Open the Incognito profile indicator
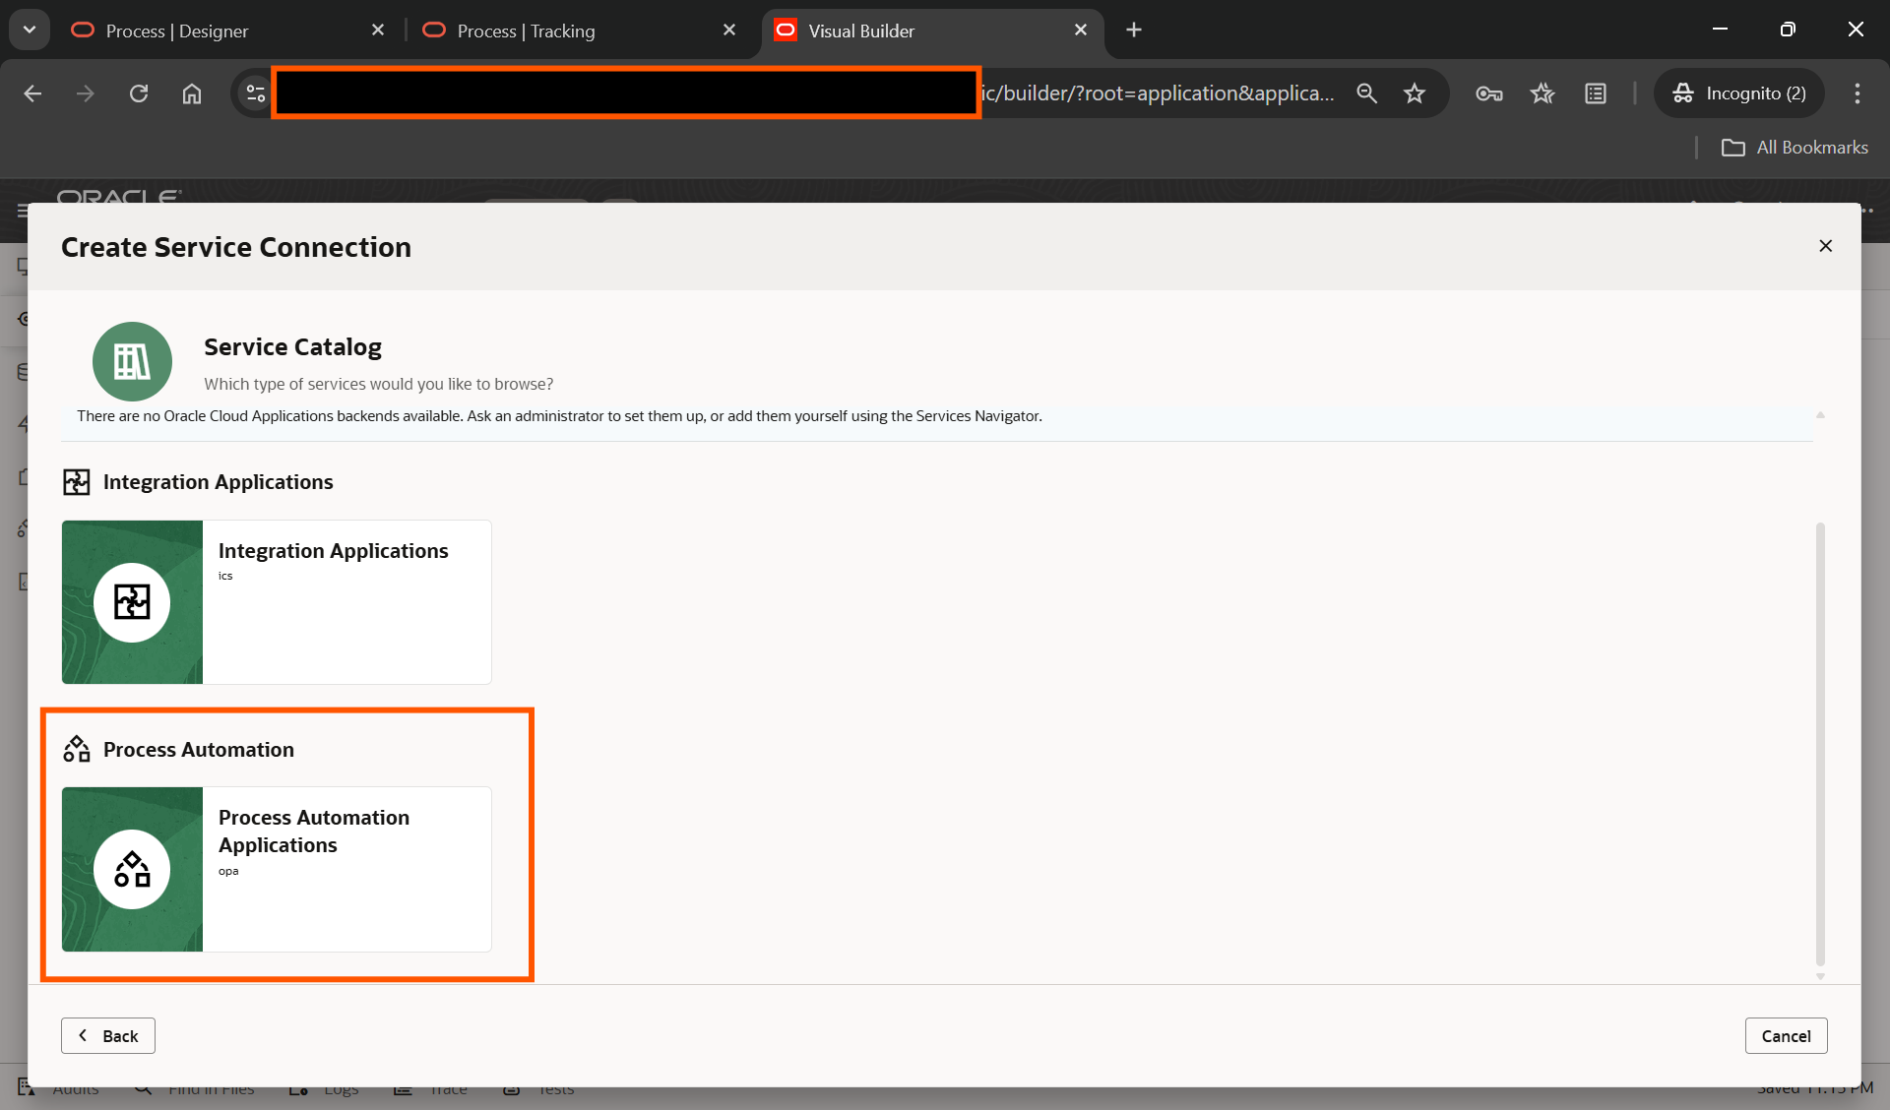 point(1738,93)
